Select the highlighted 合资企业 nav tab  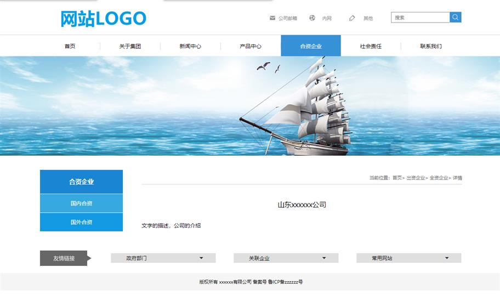[x=311, y=46]
